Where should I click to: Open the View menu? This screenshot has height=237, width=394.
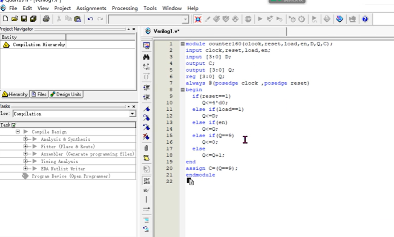[43, 8]
